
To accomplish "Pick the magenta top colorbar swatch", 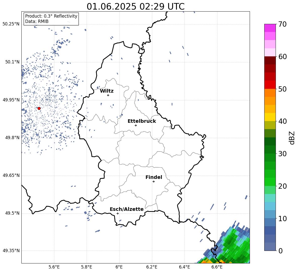I will [270, 28].
